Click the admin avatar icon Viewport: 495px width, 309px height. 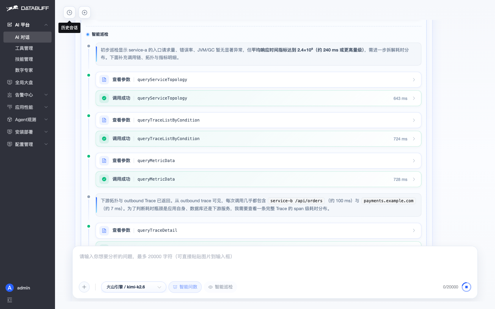tap(10, 288)
